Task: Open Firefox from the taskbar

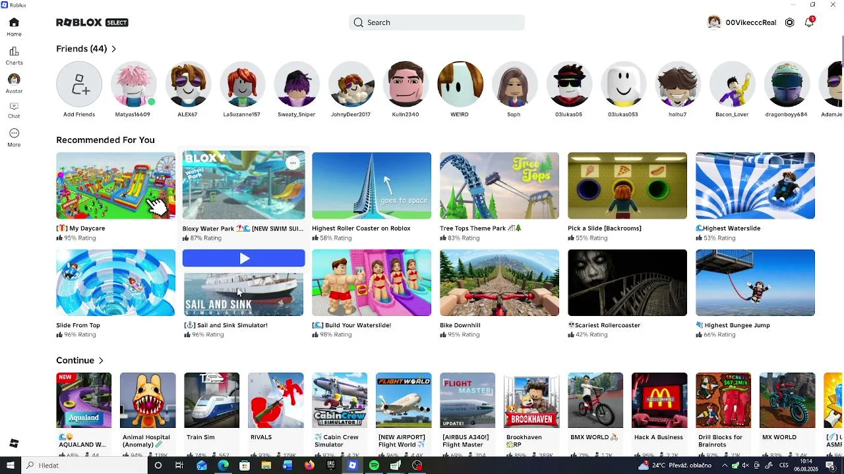Action: click(x=309, y=465)
